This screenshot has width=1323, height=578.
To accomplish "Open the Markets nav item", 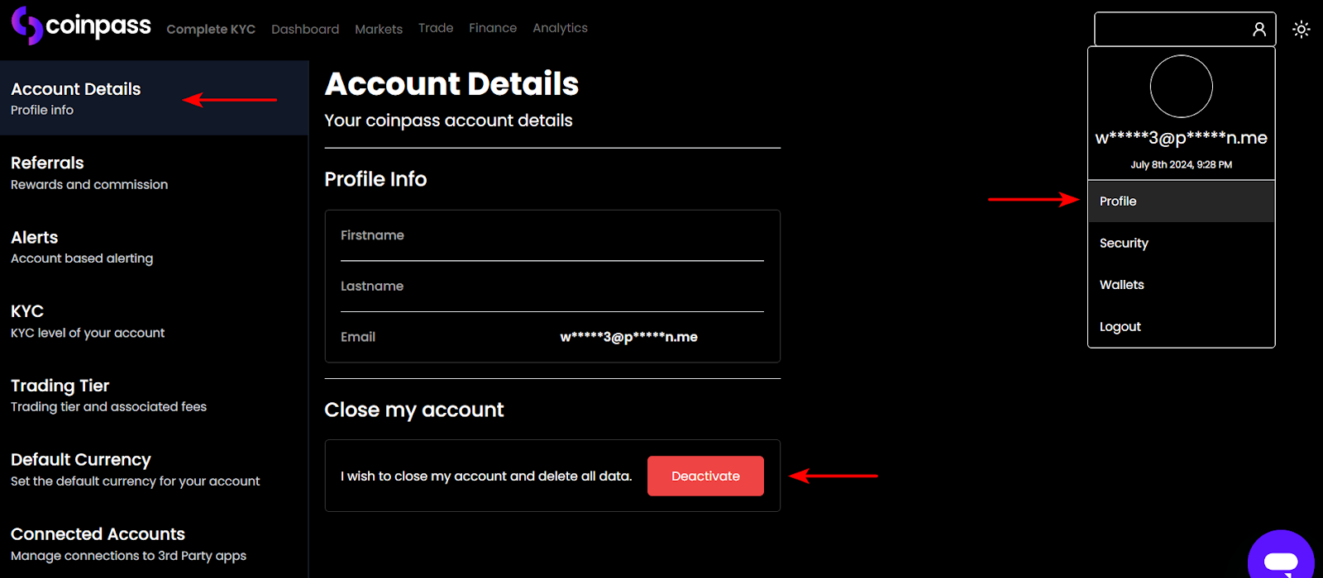I will (379, 29).
